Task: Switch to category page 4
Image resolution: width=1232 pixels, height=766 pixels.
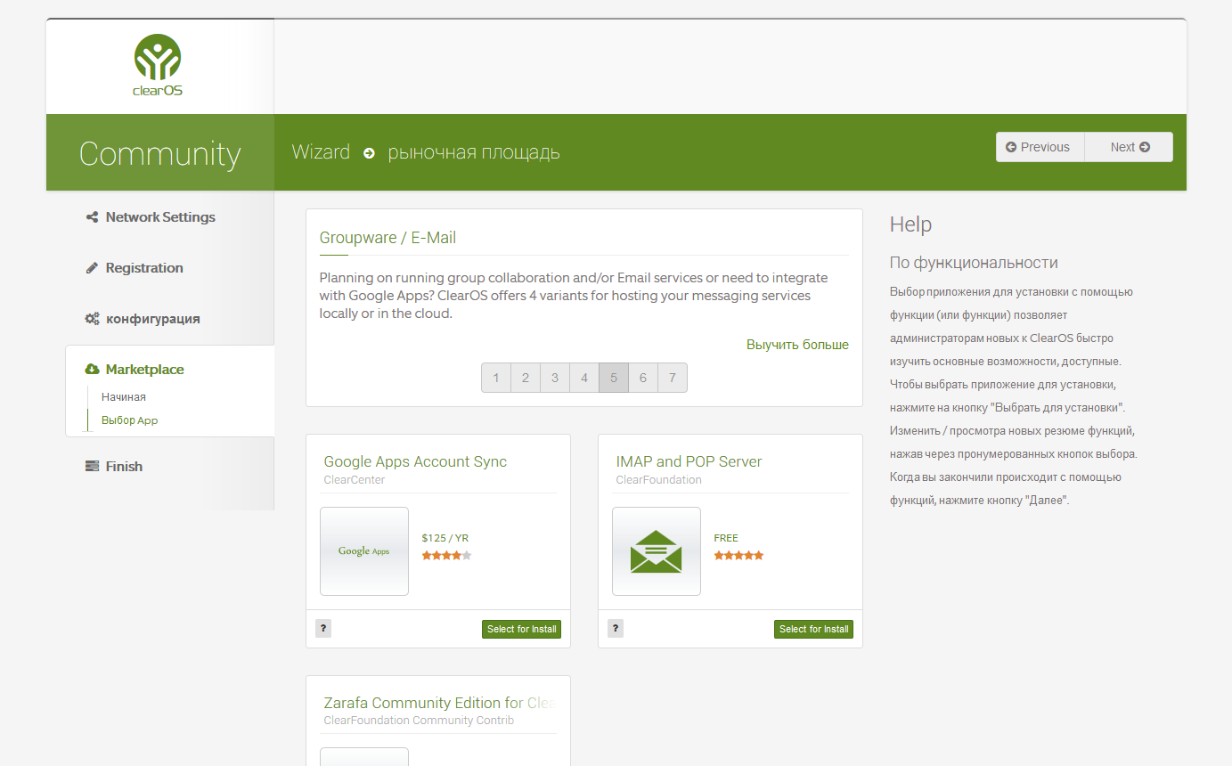Action: [x=584, y=378]
